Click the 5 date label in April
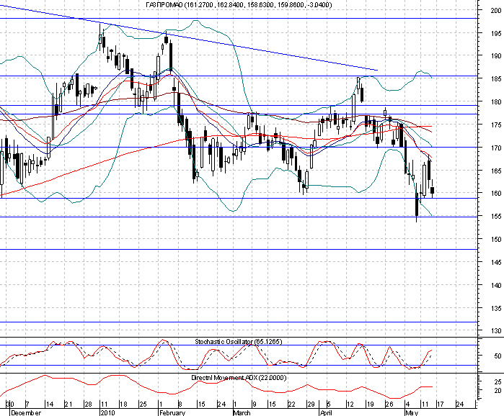Viewport: 504px width, 416px height. 328,404
